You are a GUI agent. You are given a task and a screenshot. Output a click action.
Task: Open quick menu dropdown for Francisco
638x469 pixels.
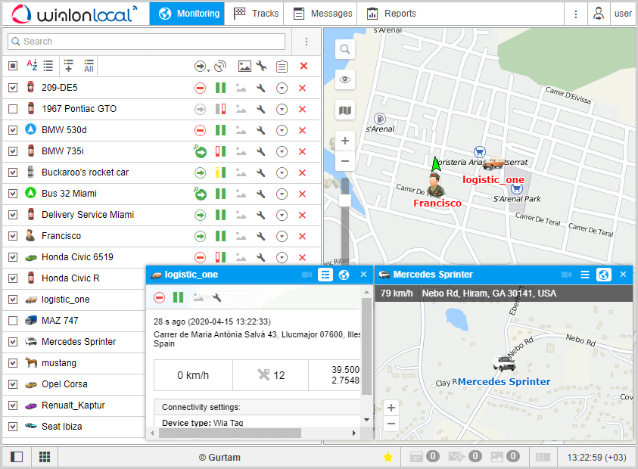[282, 236]
